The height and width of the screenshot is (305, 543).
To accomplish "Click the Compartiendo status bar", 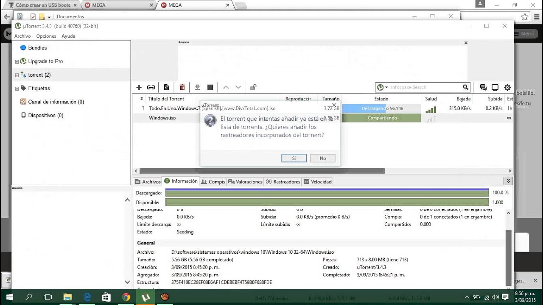I will click(381, 118).
